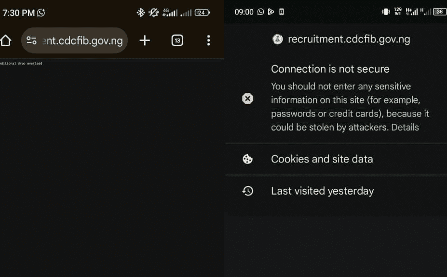Screen dimensions: 447x277
Task: Open the three-dot browser menu
Action: pos(208,40)
